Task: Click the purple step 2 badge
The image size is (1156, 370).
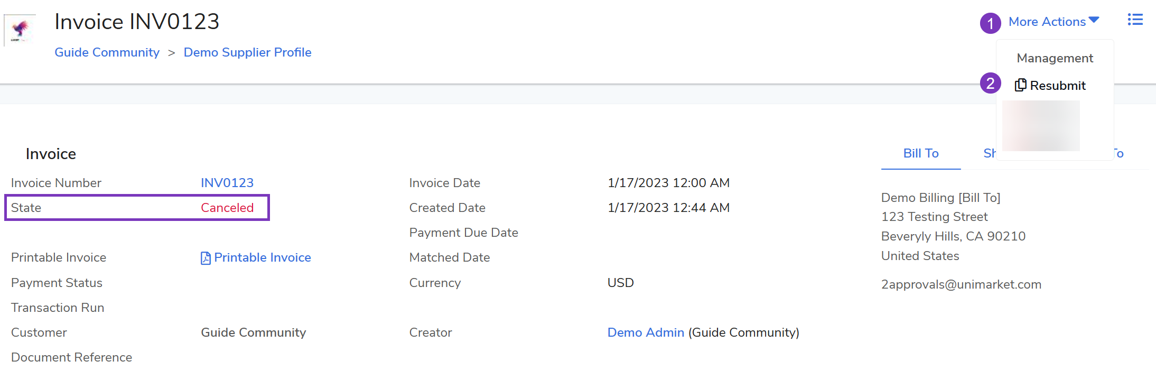Action: tap(990, 84)
